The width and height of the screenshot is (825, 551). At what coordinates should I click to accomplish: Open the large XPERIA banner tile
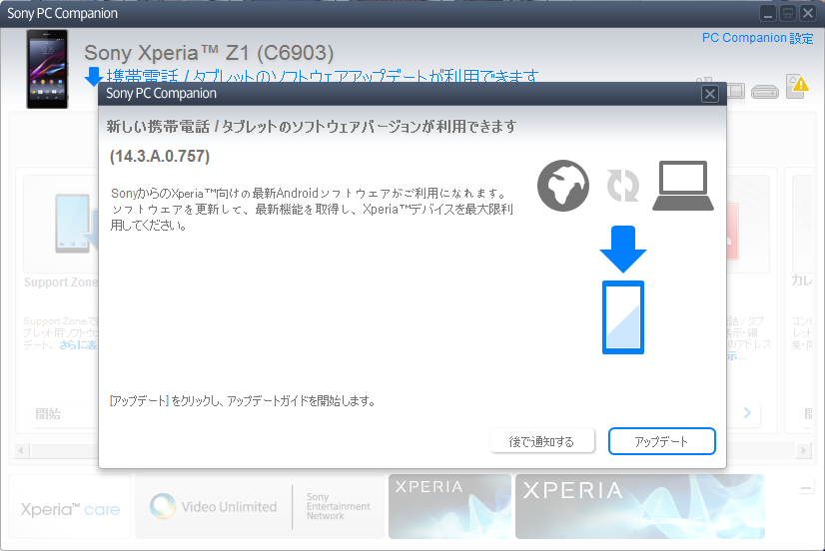(640, 507)
